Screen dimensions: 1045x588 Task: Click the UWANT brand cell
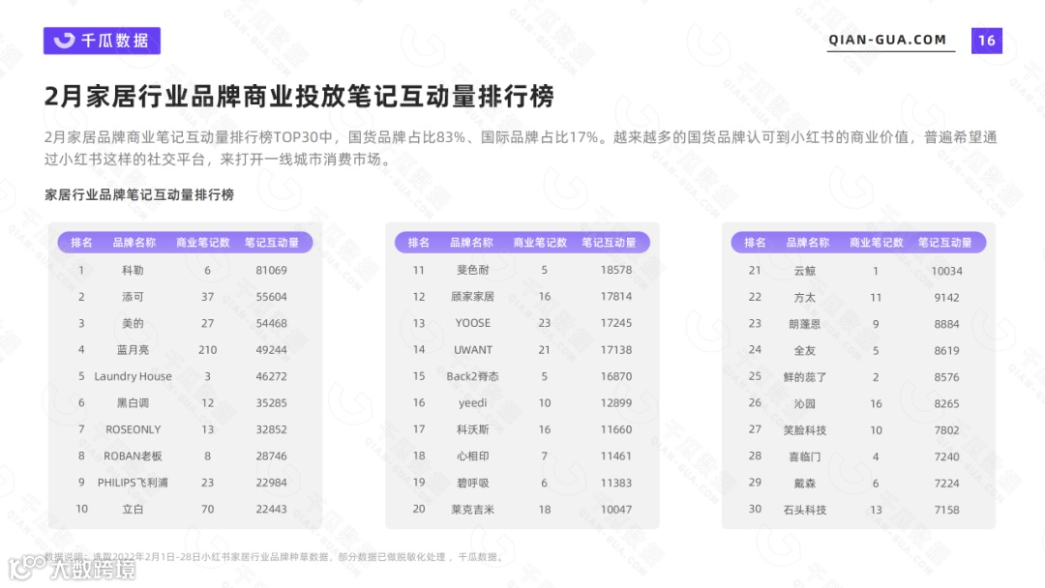pyautogui.click(x=472, y=349)
